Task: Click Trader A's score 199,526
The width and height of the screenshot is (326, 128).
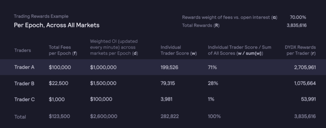Action: (169, 67)
